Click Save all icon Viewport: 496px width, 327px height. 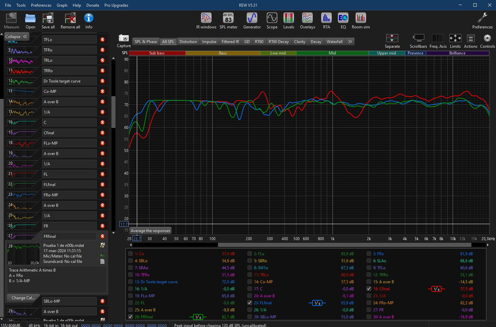[x=48, y=20]
